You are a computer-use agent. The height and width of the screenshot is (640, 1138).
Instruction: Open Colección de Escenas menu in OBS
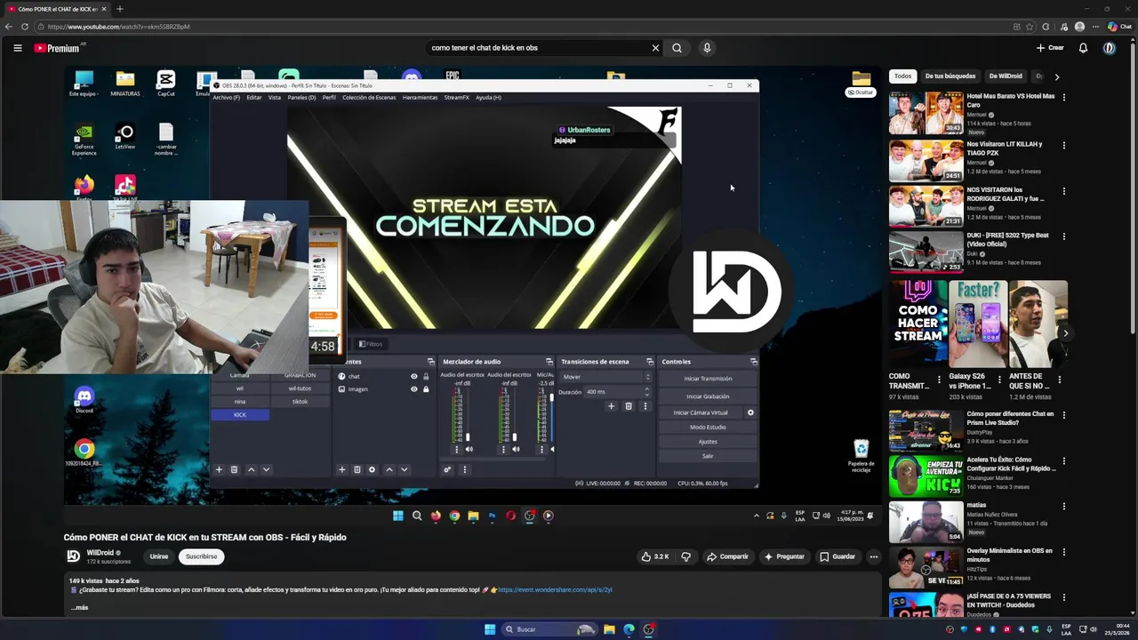pos(369,98)
